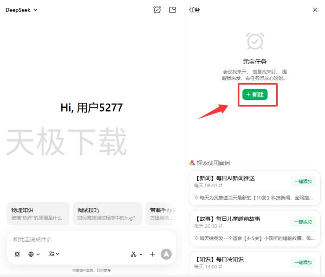Add the 每日AI新闻推送 task with 一键添加
This screenshot has width=325, height=277.
click(x=303, y=182)
